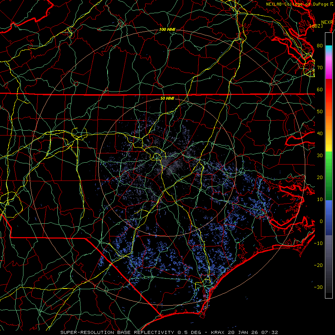Image resolution: width=335 pixels, height=335 pixels.
Task: Click the -30 dBZ scale value
Action: [318, 287]
